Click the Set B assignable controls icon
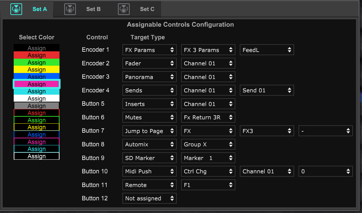This screenshot has width=362, height=213. [x=70, y=9]
